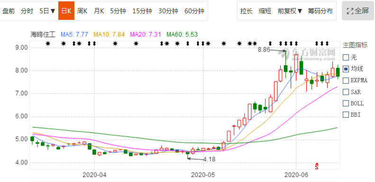
Task: Click 缩短 to shrink the chart
Action: pos(265,11)
